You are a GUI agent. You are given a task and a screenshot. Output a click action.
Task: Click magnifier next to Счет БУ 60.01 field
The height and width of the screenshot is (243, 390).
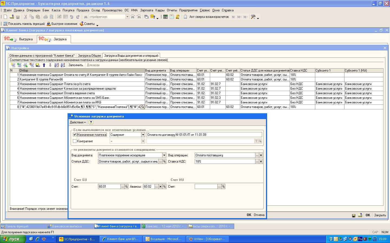pos(126,187)
